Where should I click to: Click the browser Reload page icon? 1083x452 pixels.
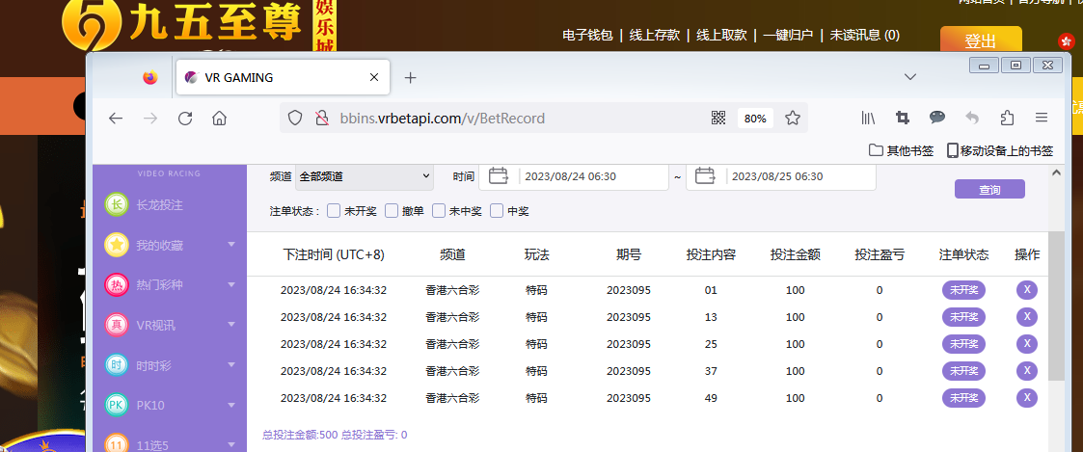click(185, 118)
